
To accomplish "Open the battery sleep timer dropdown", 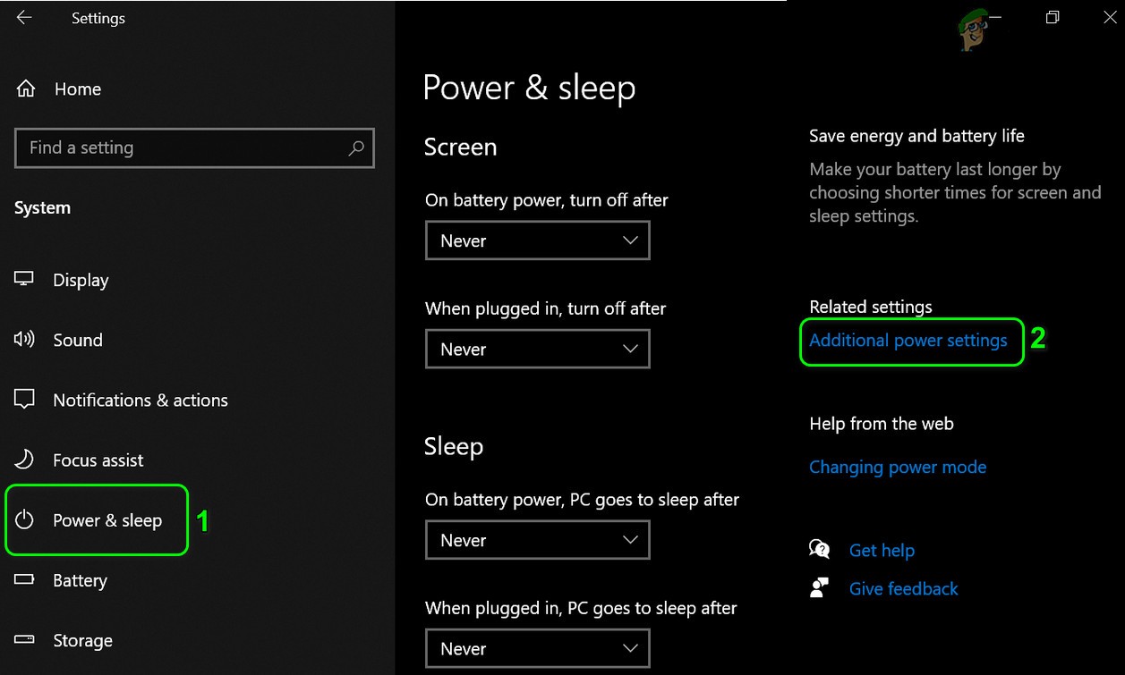I will [x=537, y=540].
